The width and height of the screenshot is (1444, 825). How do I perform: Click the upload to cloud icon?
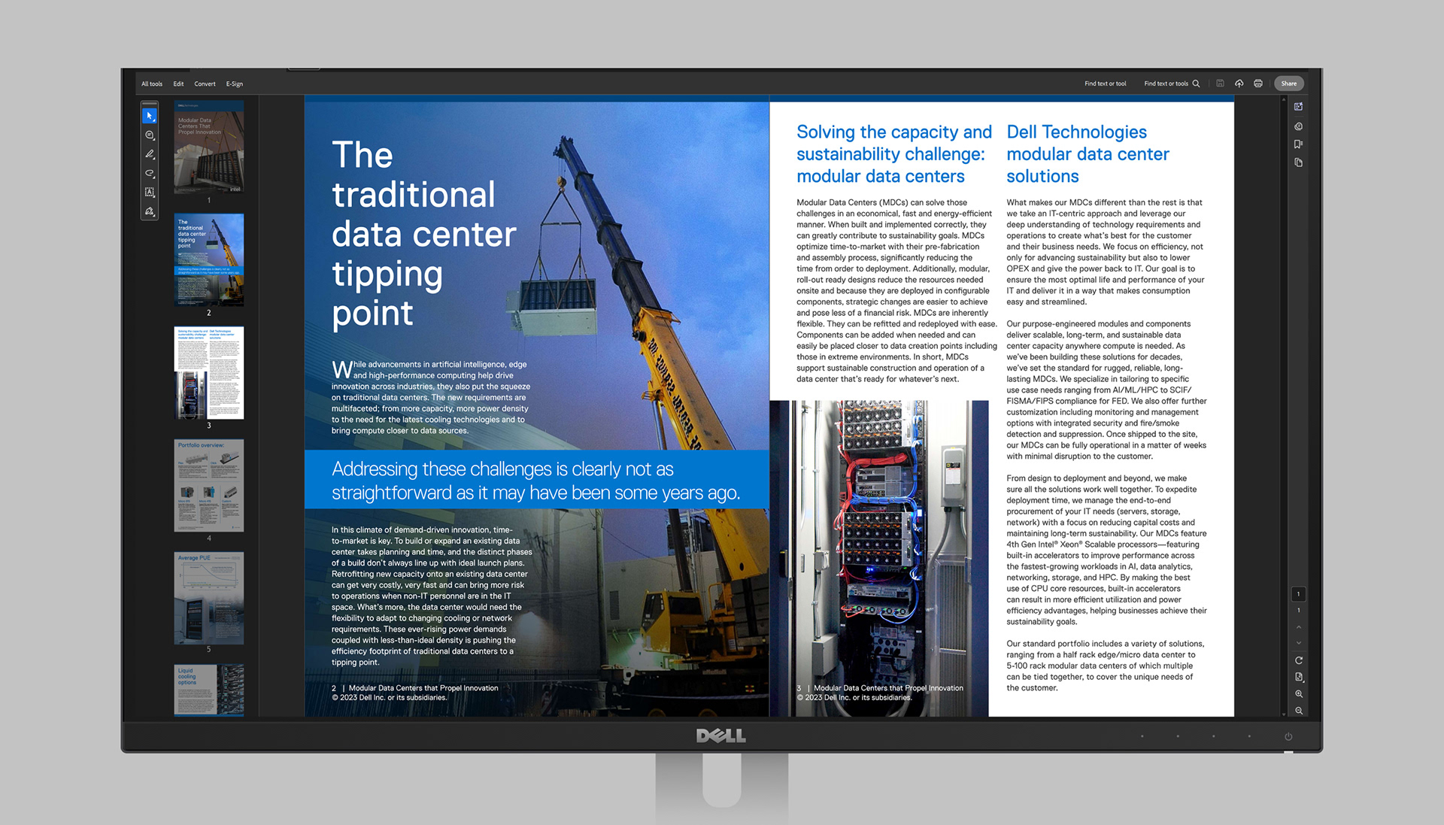[x=1239, y=83]
